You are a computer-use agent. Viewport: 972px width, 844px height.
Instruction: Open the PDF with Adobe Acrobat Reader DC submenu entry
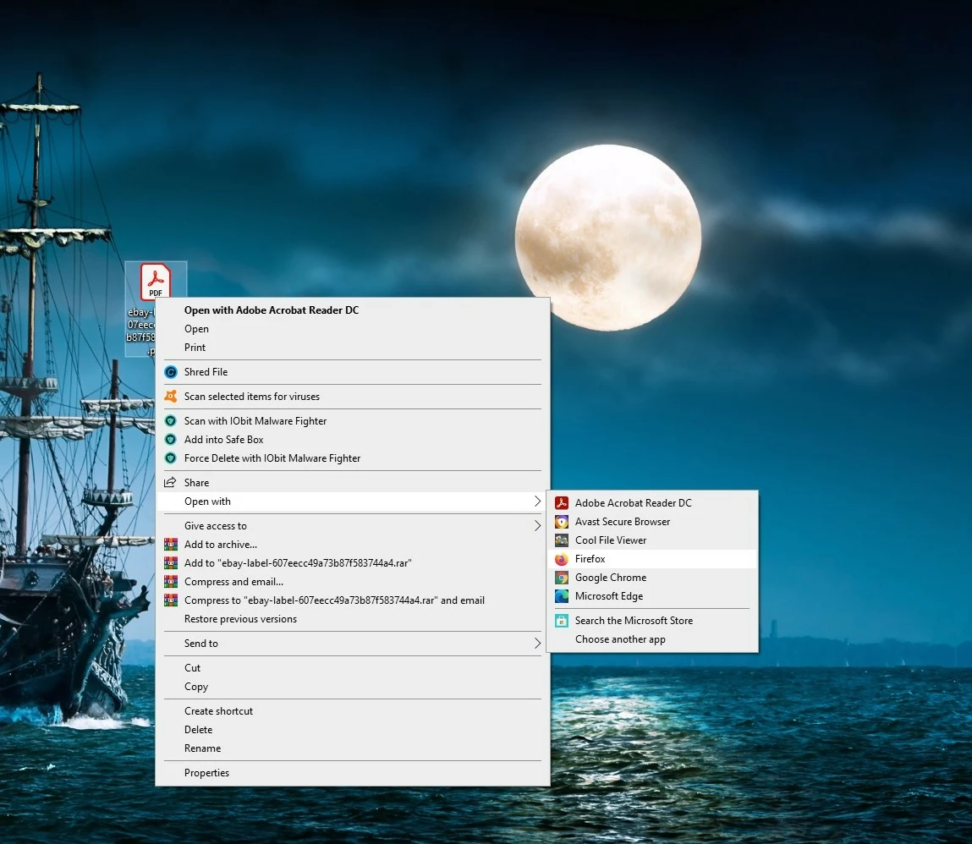[x=652, y=502]
